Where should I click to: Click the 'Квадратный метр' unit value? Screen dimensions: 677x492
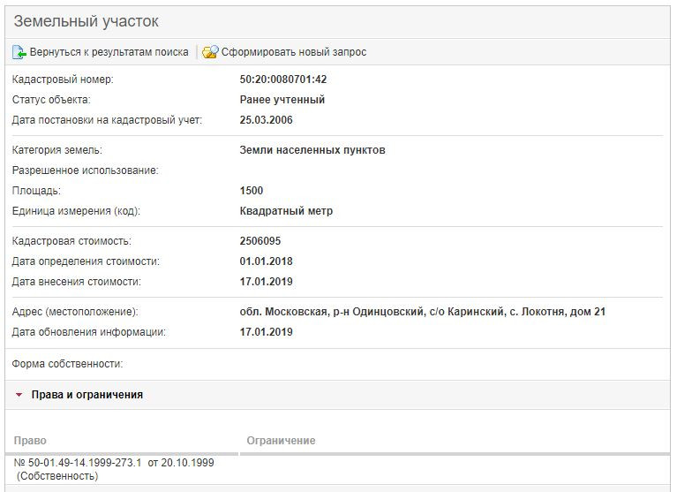[x=286, y=211]
